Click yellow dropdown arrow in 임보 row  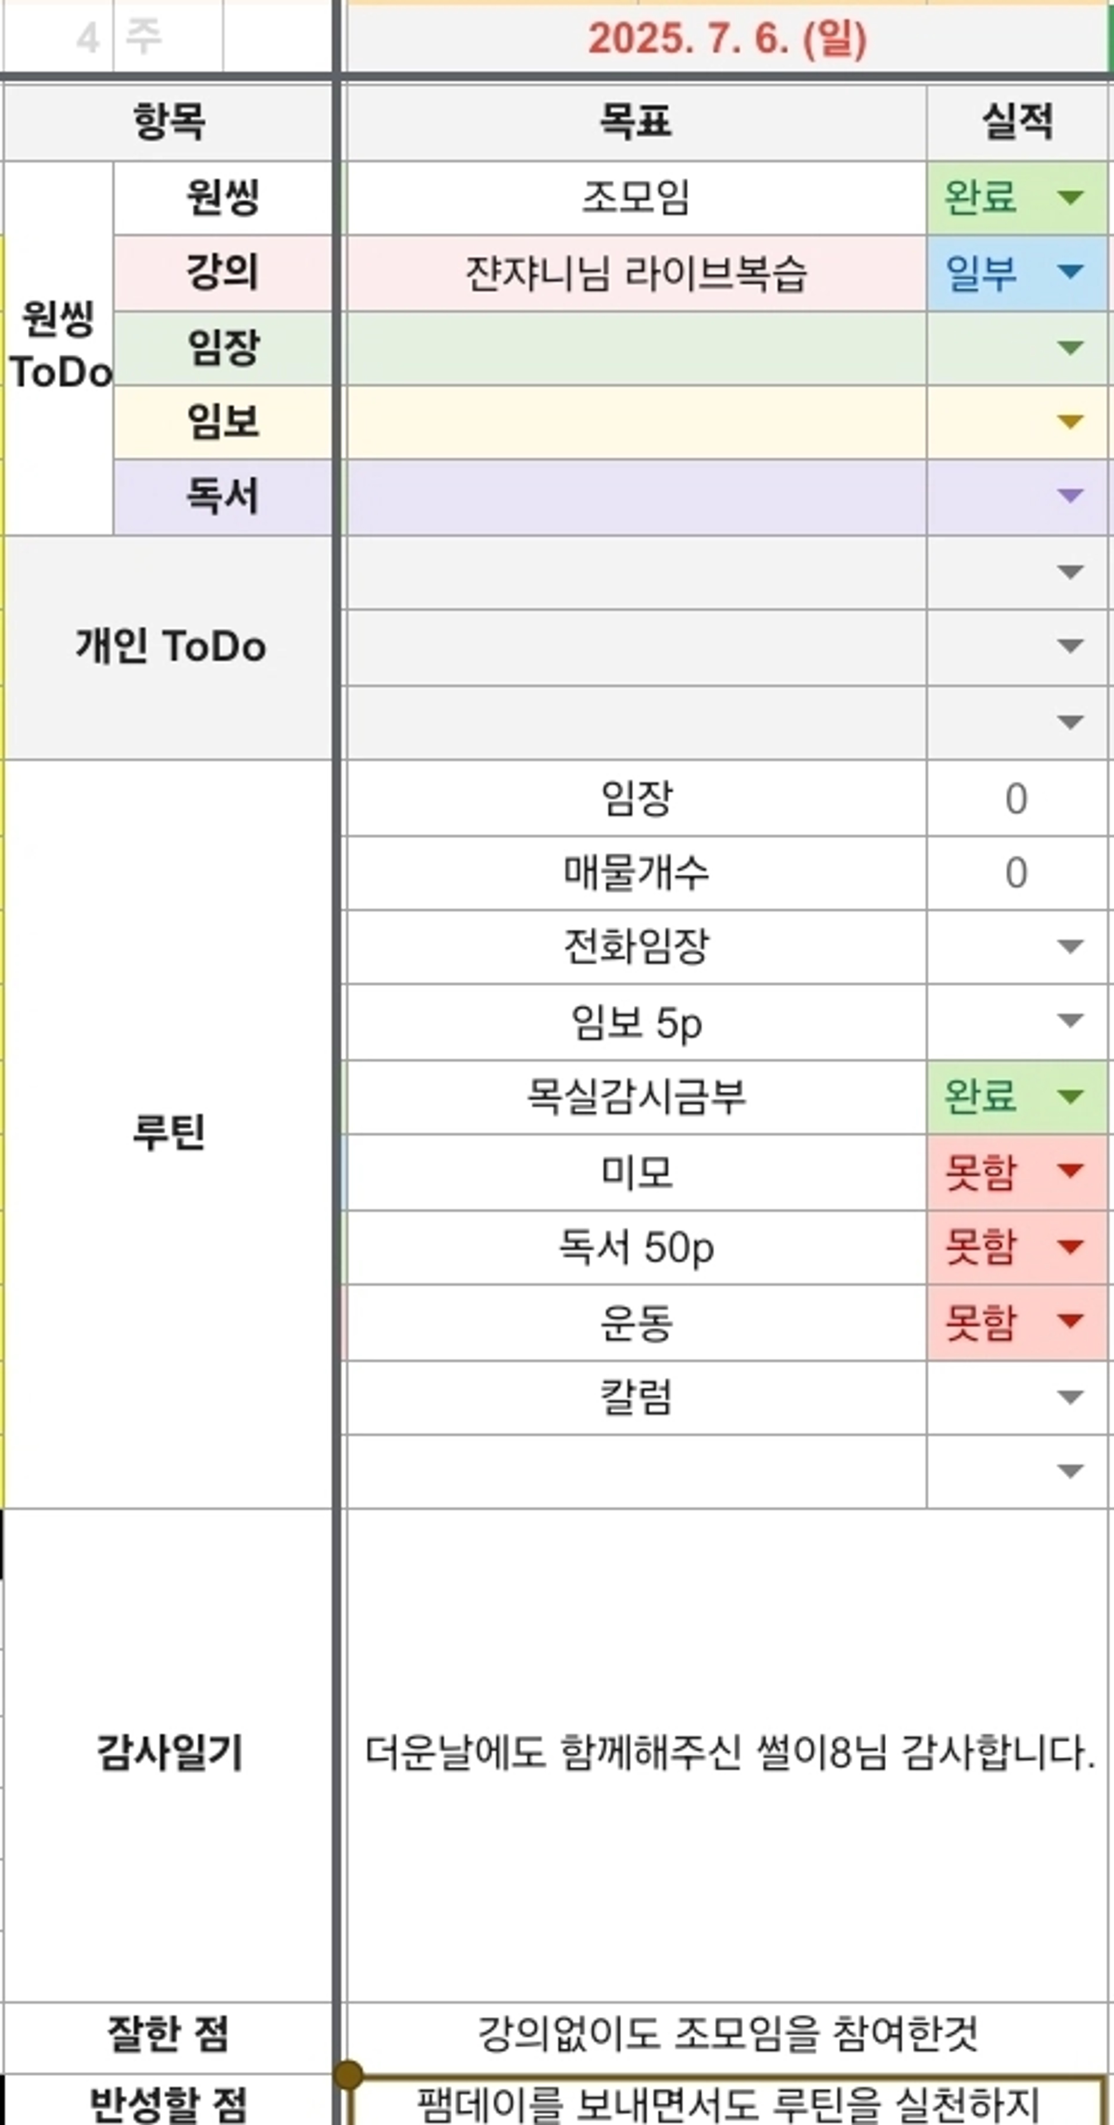click(x=1069, y=421)
